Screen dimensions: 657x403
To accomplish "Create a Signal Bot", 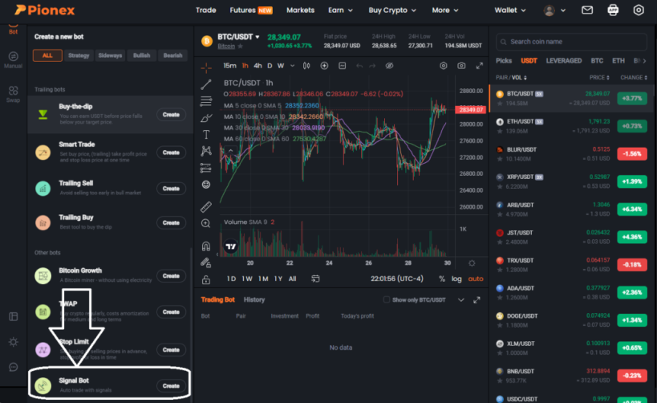I will click(x=171, y=386).
